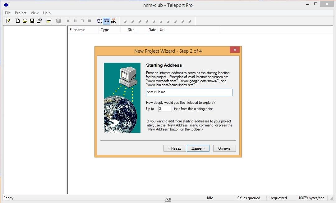Viewport: 336px width, 203px height.
Task: Click 'How deeply would you like Teleport to explore?'
Action: tap(181, 103)
